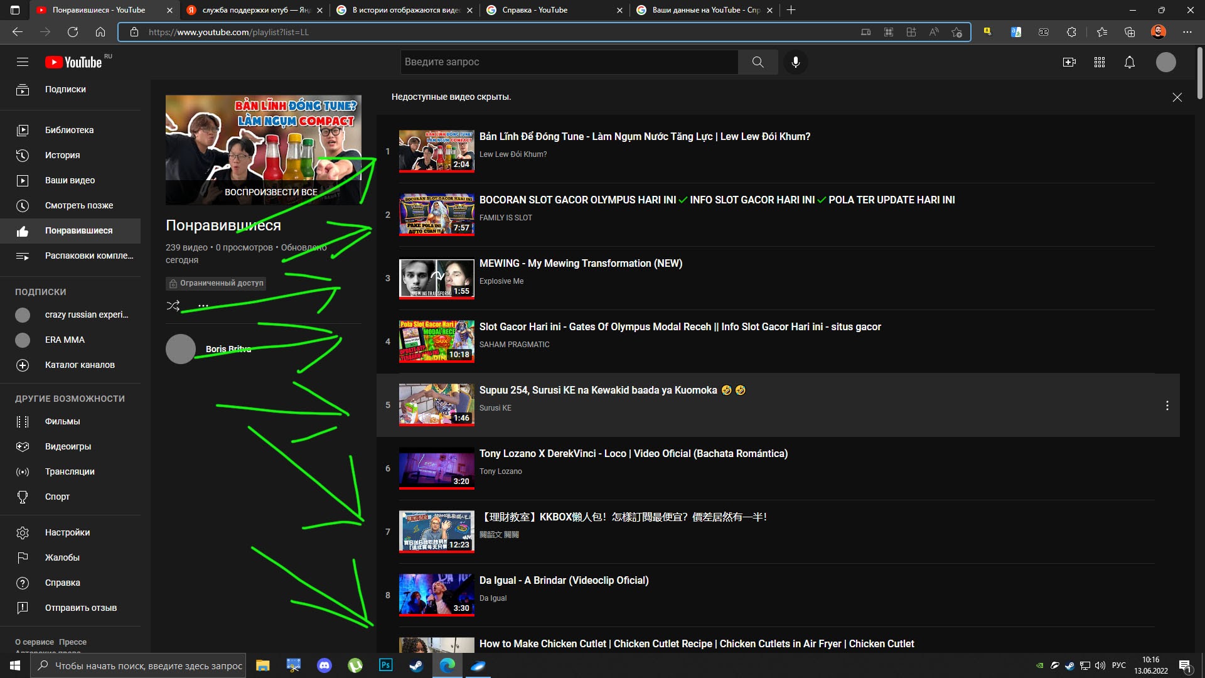Open the Create video icon
The image size is (1205, 678).
pos(1069,62)
